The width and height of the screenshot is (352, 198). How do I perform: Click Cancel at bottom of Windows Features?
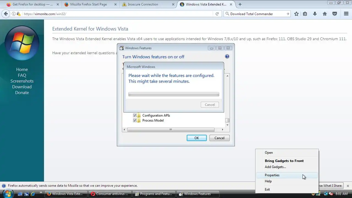coord(219,138)
